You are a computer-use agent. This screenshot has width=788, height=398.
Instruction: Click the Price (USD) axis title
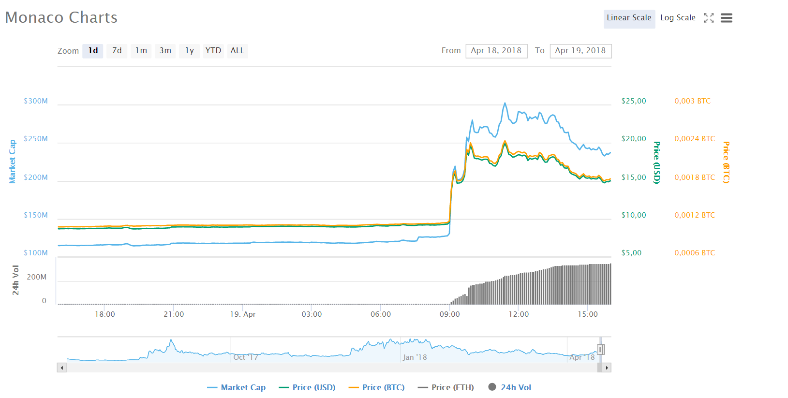(x=657, y=162)
